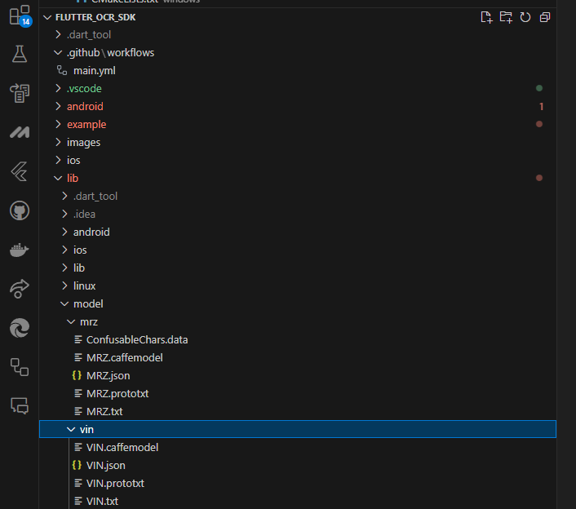This screenshot has height=509, width=576.
Task: Click the New Folder icon in explorer header
Action: point(506,17)
